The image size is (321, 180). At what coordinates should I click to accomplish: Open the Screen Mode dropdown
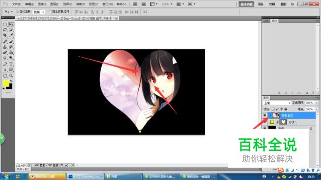(192, 4)
